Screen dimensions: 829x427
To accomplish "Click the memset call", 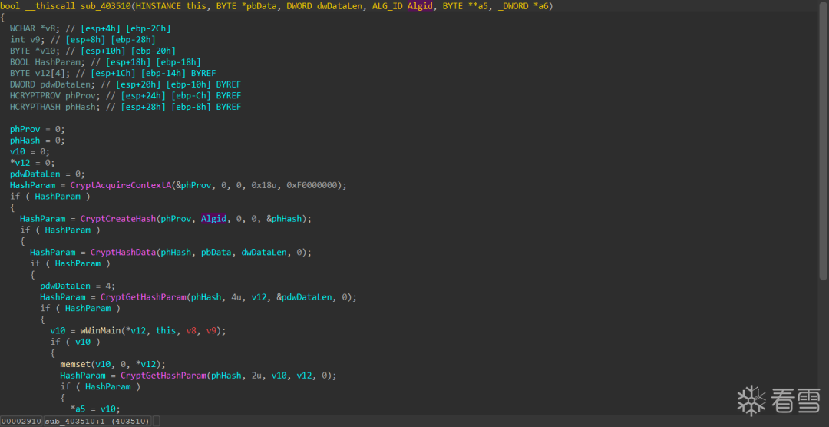I will pyautogui.click(x=75, y=365).
